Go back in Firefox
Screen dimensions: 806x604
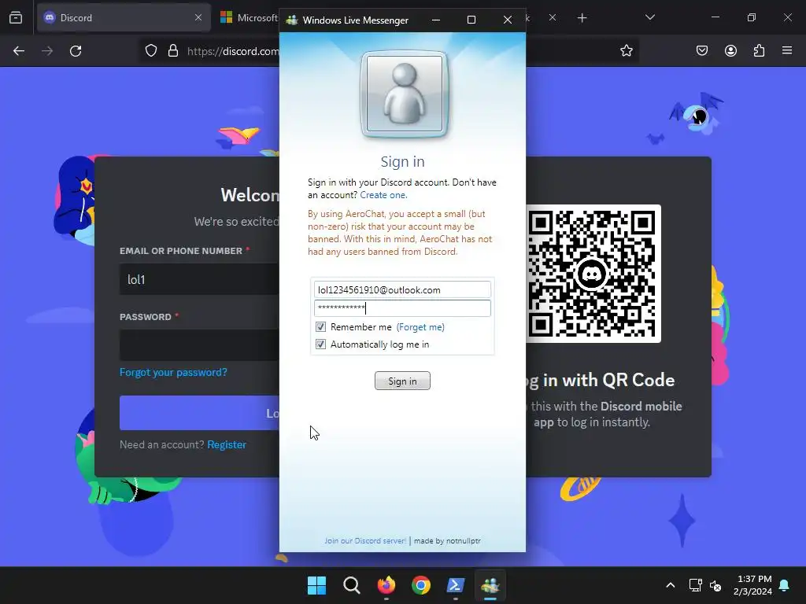click(19, 51)
